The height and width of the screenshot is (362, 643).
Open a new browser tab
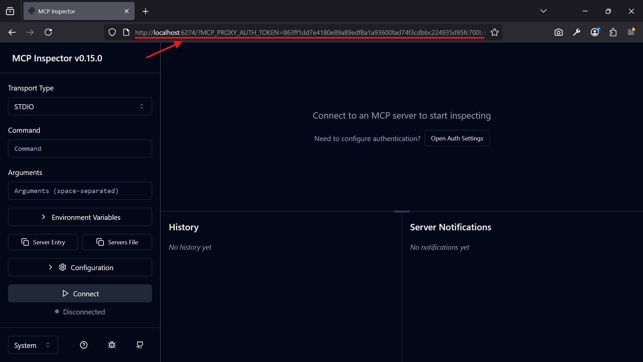(x=145, y=11)
